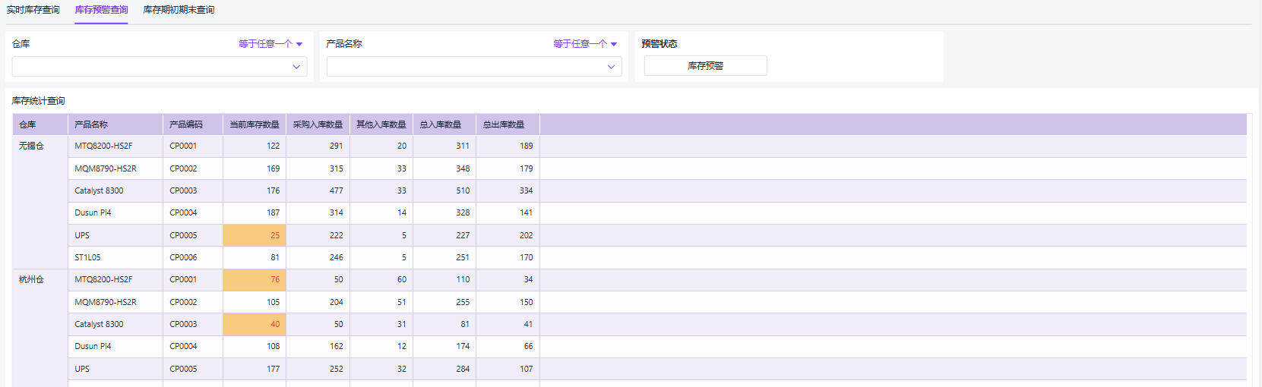This screenshot has width=1262, height=387.
Task: Click the 产品名称 column header
Action: (115, 124)
